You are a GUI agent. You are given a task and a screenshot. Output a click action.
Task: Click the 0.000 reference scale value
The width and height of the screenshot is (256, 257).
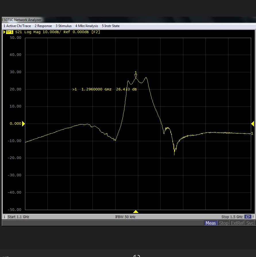pos(16,124)
